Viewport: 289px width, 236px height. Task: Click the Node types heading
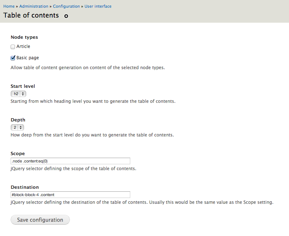point(24,37)
